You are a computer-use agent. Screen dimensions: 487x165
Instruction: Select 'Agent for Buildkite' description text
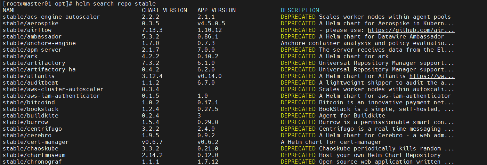click(x=352, y=115)
